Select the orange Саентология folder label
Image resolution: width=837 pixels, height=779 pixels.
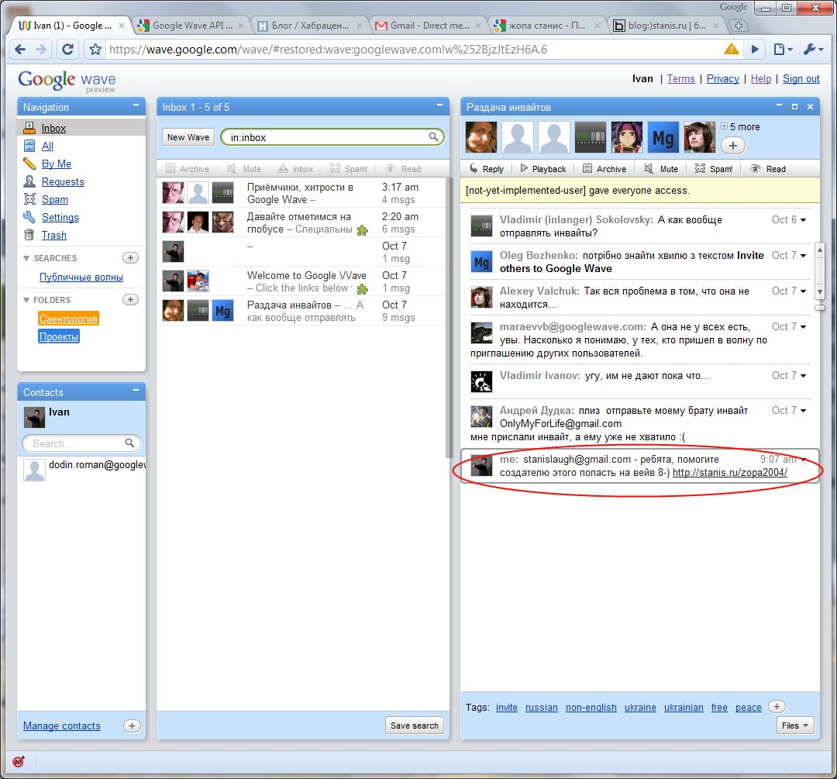click(68, 319)
